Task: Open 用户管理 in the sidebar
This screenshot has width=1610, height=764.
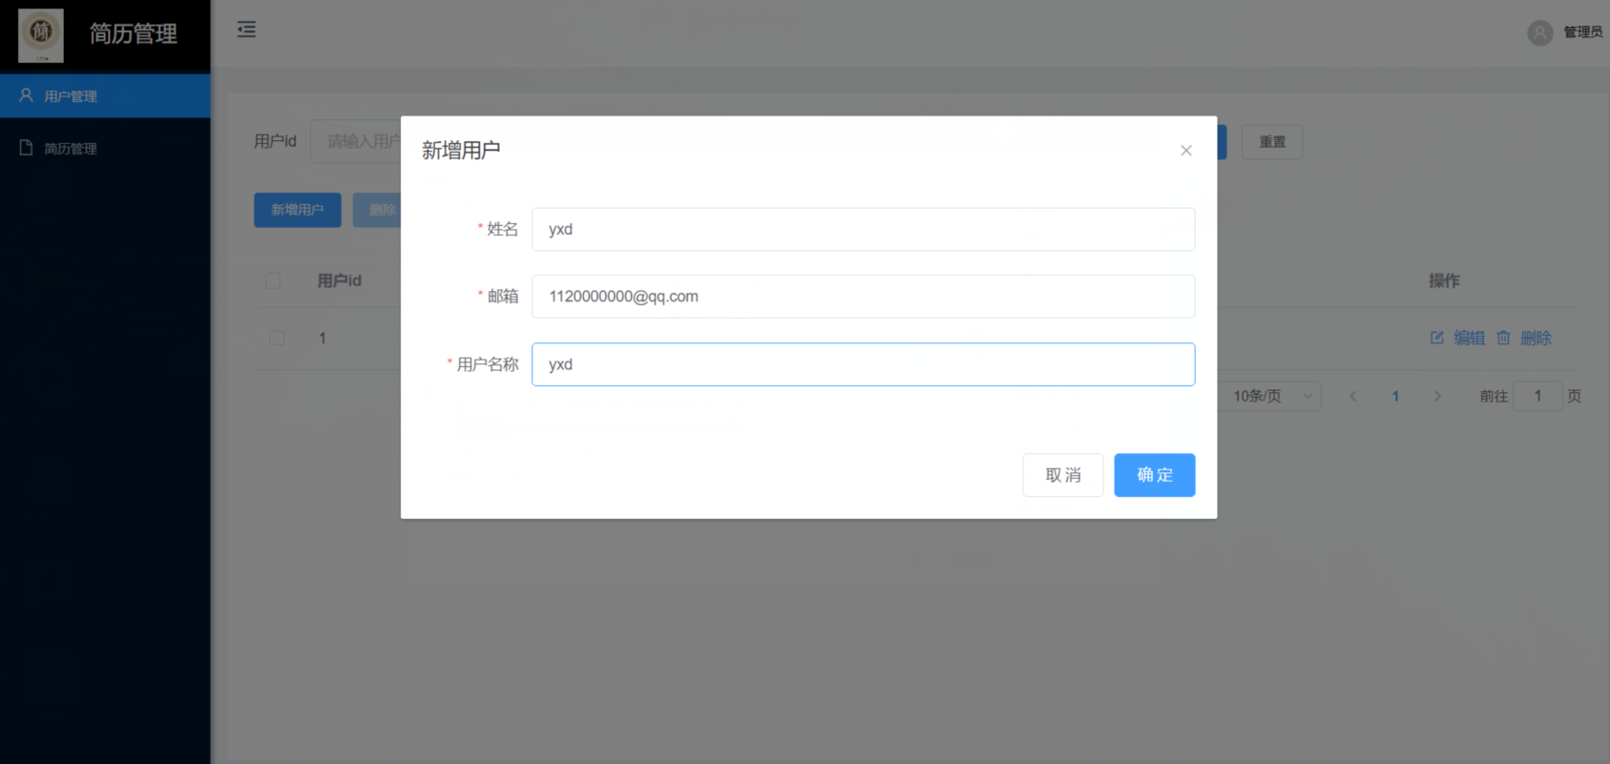Action: pyautogui.click(x=105, y=96)
